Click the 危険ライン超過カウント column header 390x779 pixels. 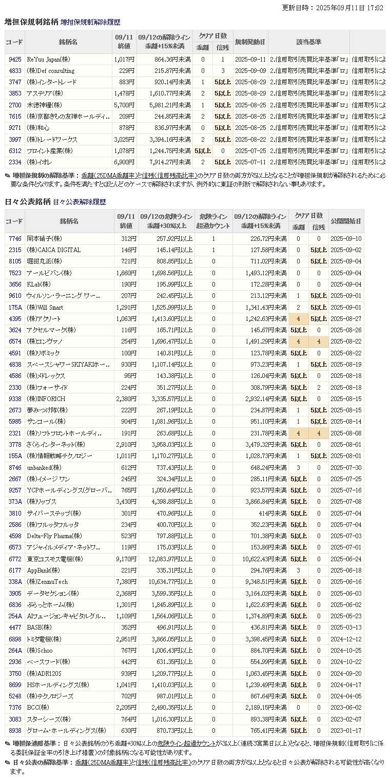(x=213, y=221)
